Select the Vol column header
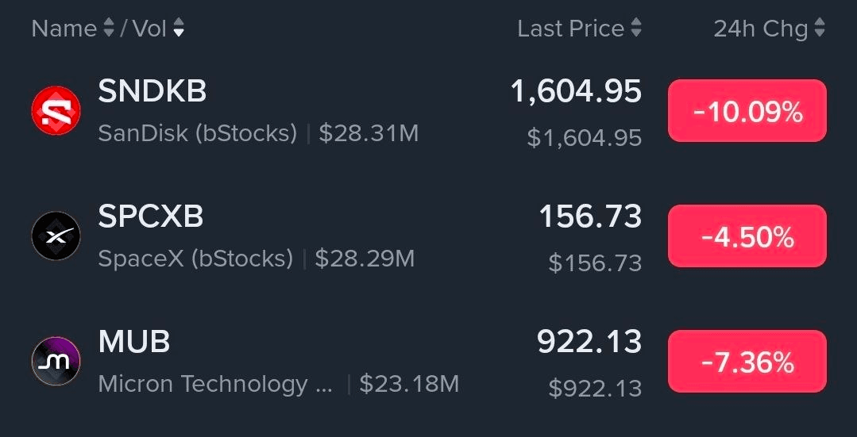Screen dimensions: 857x437 click(x=150, y=29)
